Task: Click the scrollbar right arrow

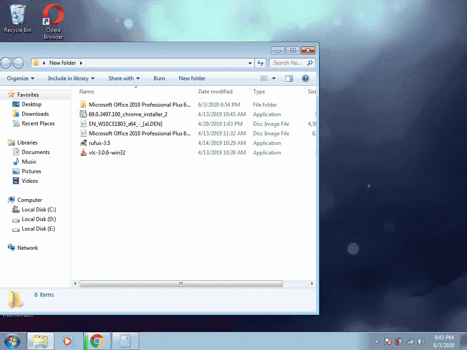Action: pyautogui.click(x=312, y=283)
